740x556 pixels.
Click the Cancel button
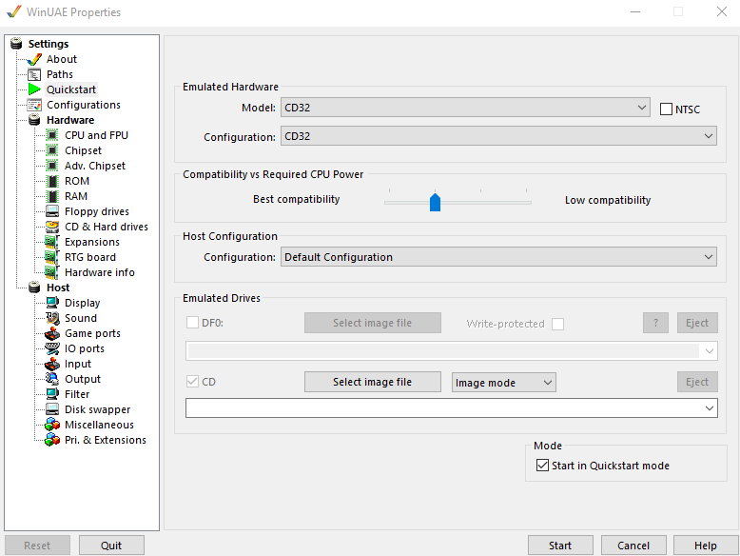633,546
